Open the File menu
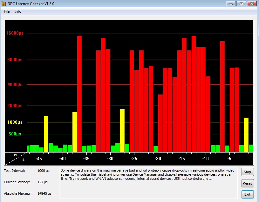This screenshot has height=202, width=259. (x=7, y=11)
